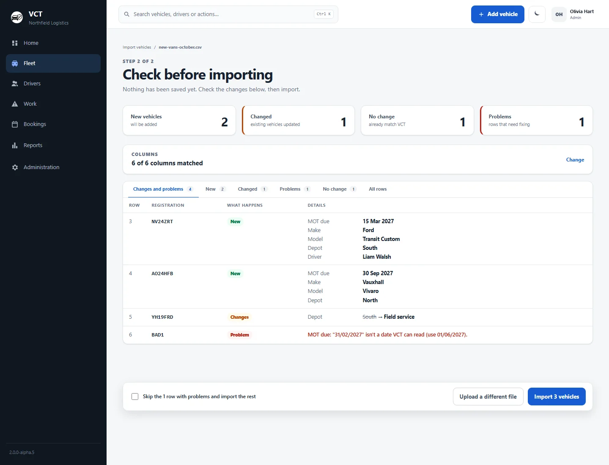Open the New vehicles summary card
This screenshot has width=609, height=465.
(179, 120)
